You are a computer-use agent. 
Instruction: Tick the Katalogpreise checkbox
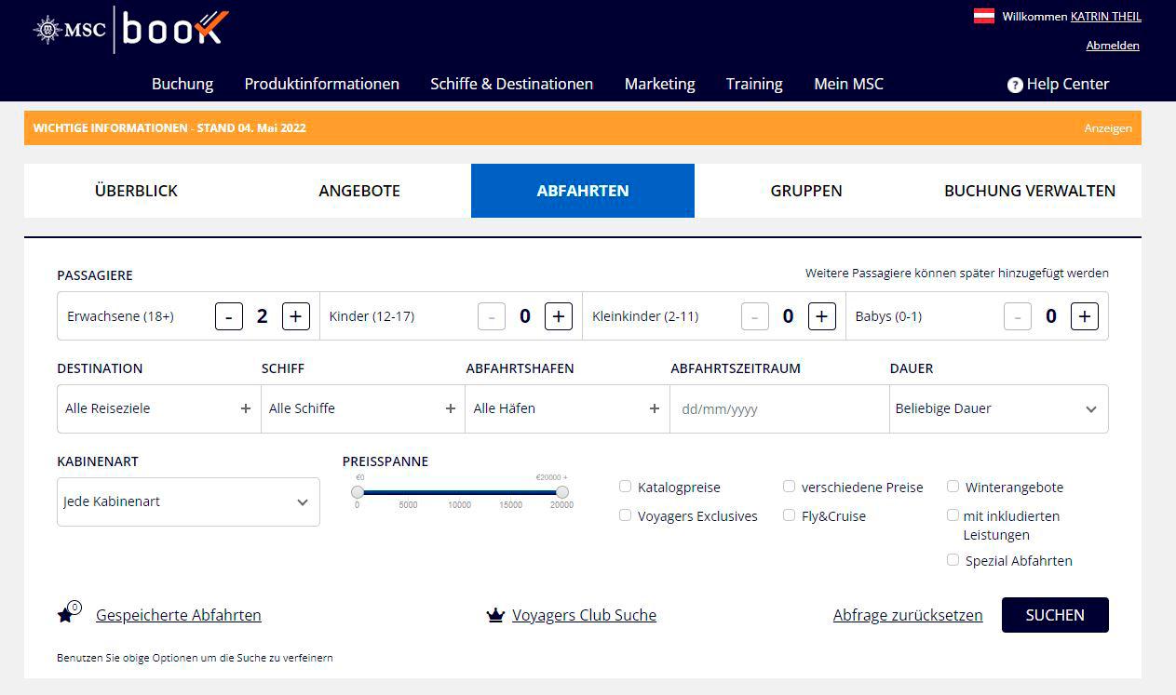click(x=626, y=487)
